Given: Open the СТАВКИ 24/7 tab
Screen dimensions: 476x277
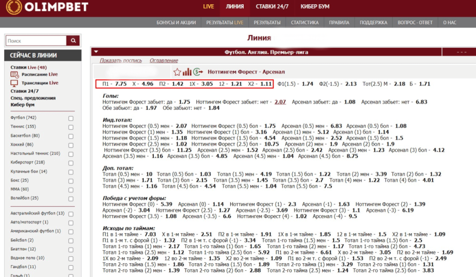Looking at the screenshot, I should click(x=272, y=7).
